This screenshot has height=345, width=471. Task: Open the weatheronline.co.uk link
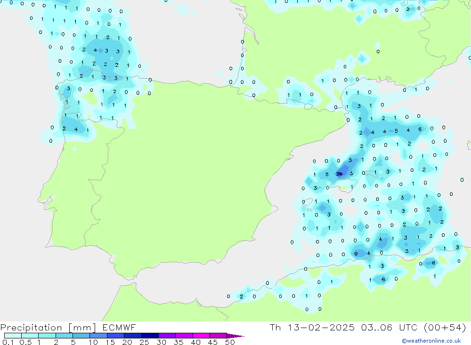pos(431,341)
